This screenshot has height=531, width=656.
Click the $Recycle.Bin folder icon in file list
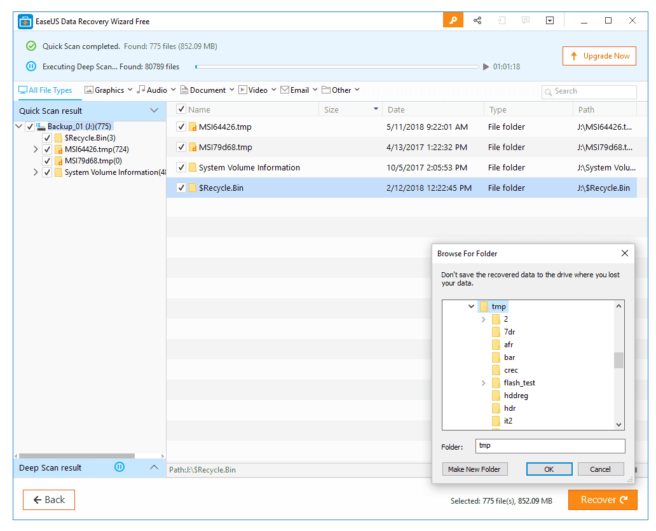(x=193, y=188)
